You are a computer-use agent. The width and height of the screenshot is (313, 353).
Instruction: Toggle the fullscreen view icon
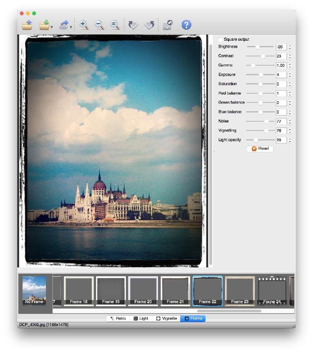pyautogui.click(x=168, y=25)
